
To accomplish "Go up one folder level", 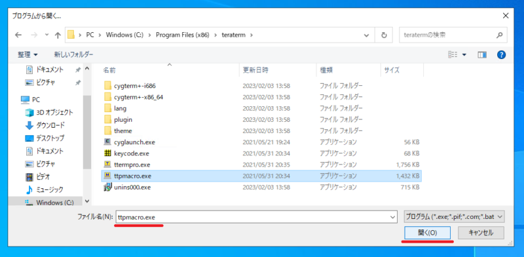I will [x=58, y=35].
